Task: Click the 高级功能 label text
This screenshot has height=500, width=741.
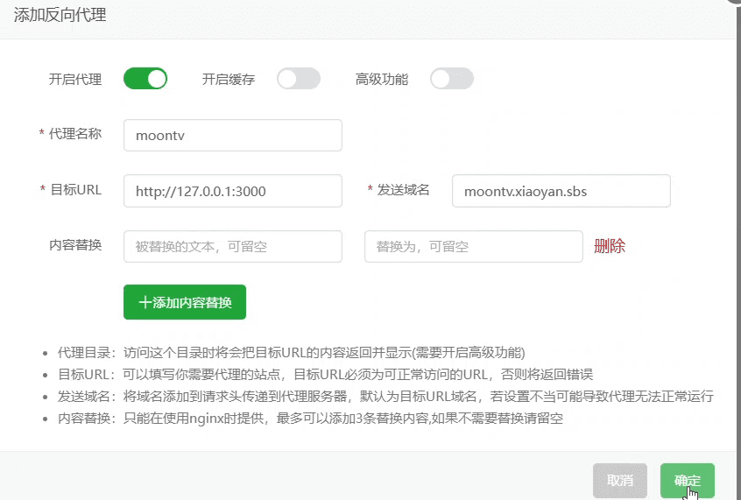Action: point(382,80)
